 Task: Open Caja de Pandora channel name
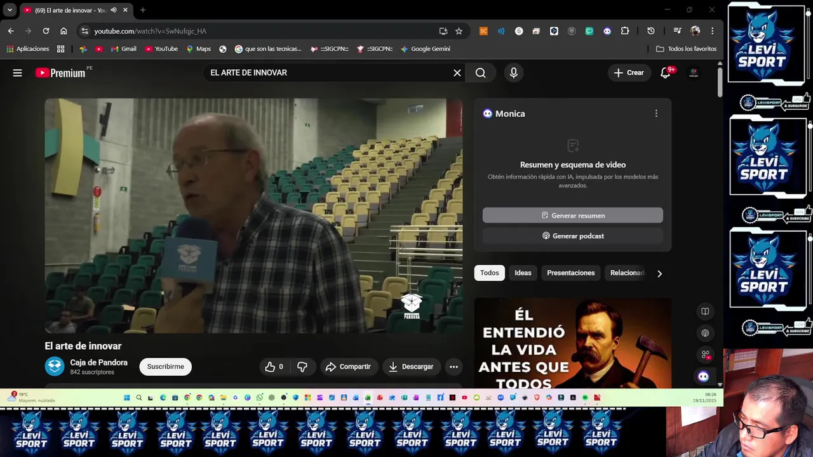pos(98,362)
